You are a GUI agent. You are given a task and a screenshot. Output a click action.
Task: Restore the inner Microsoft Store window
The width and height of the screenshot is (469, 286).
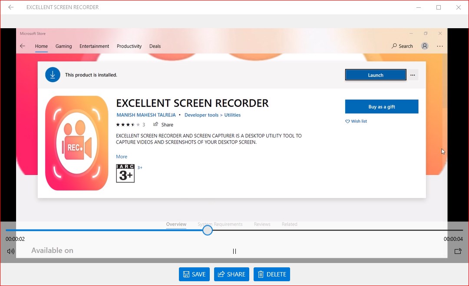(x=426, y=33)
